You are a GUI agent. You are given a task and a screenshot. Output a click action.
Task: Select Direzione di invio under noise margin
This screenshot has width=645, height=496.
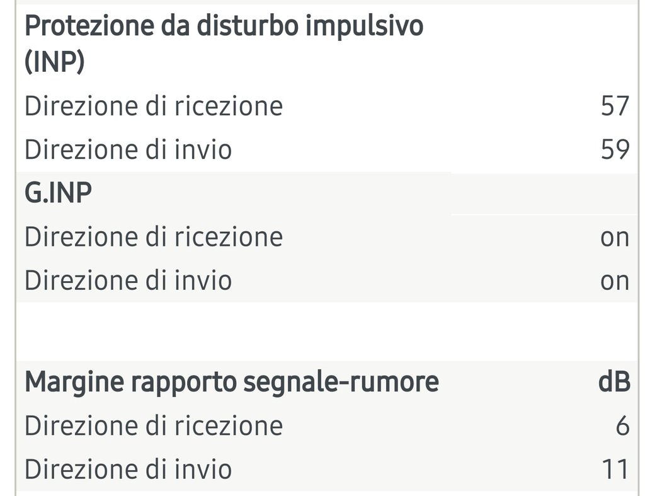[128, 470]
